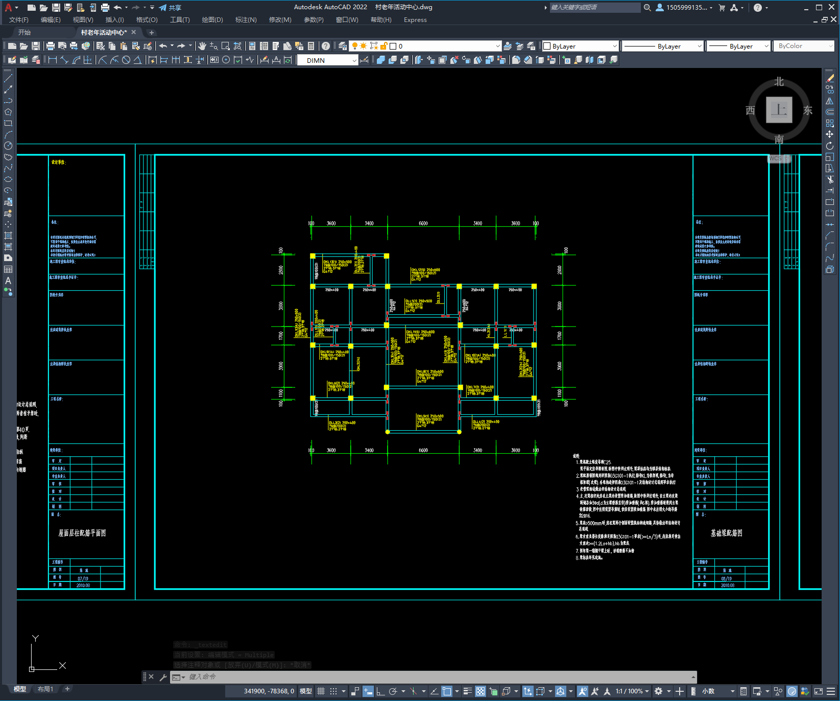Select the Linear dimension tool
This screenshot has height=701, width=840.
coord(53,60)
